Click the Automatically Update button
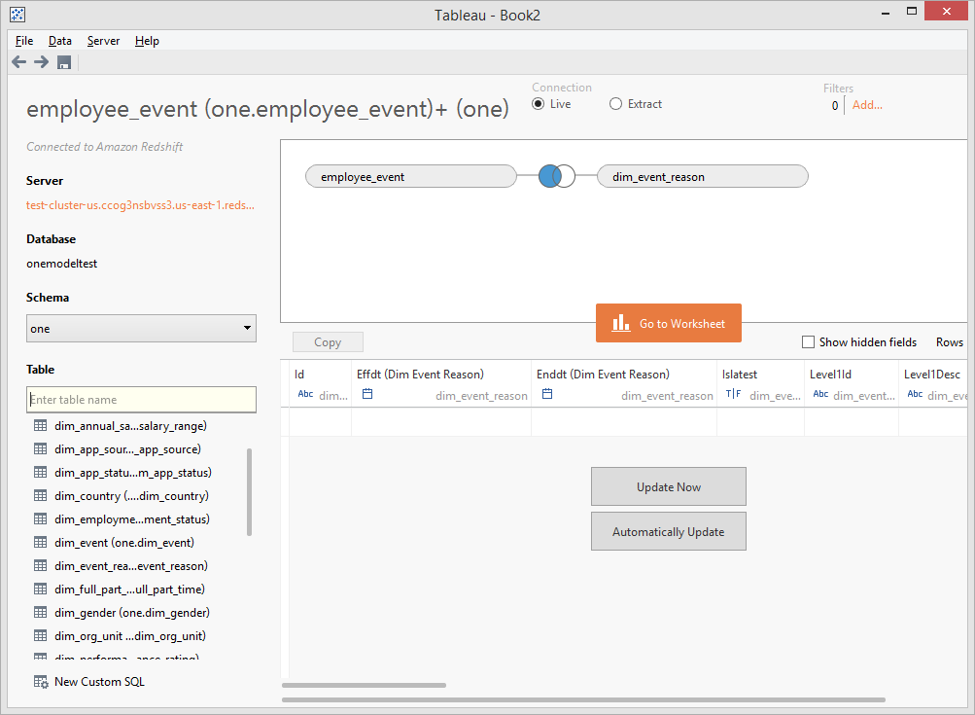The height and width of the screenshot is (715, 975). coord(669,531)
